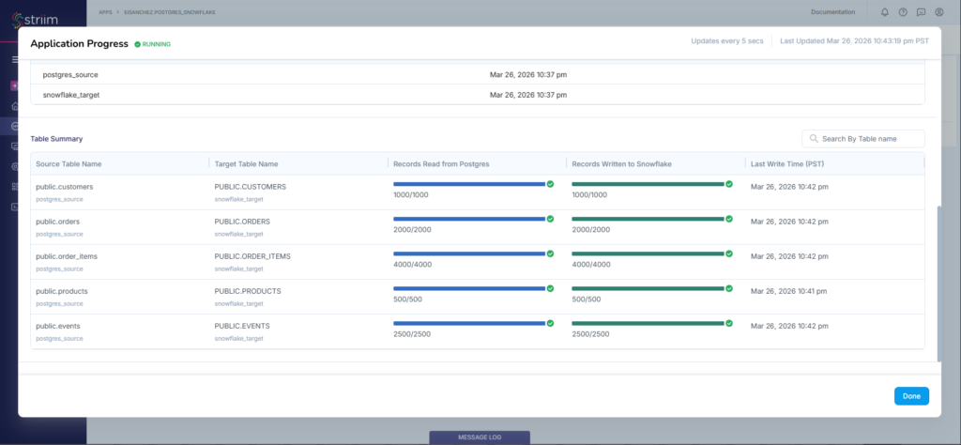
Task: Click the Done button
Action: click(911, 396)
